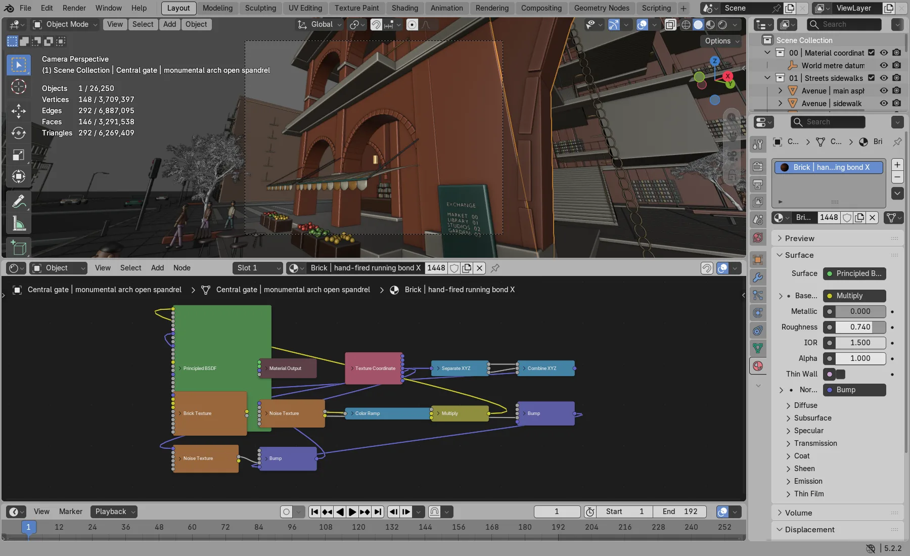
Task: Select the Cursor tool in viewport toolbar
Action: (x=19, y=87)
